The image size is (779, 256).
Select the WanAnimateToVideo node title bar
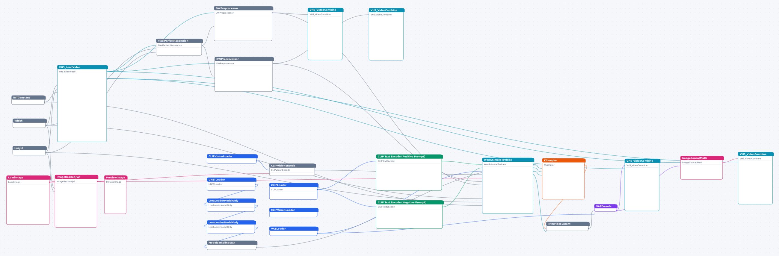point(508,160)
